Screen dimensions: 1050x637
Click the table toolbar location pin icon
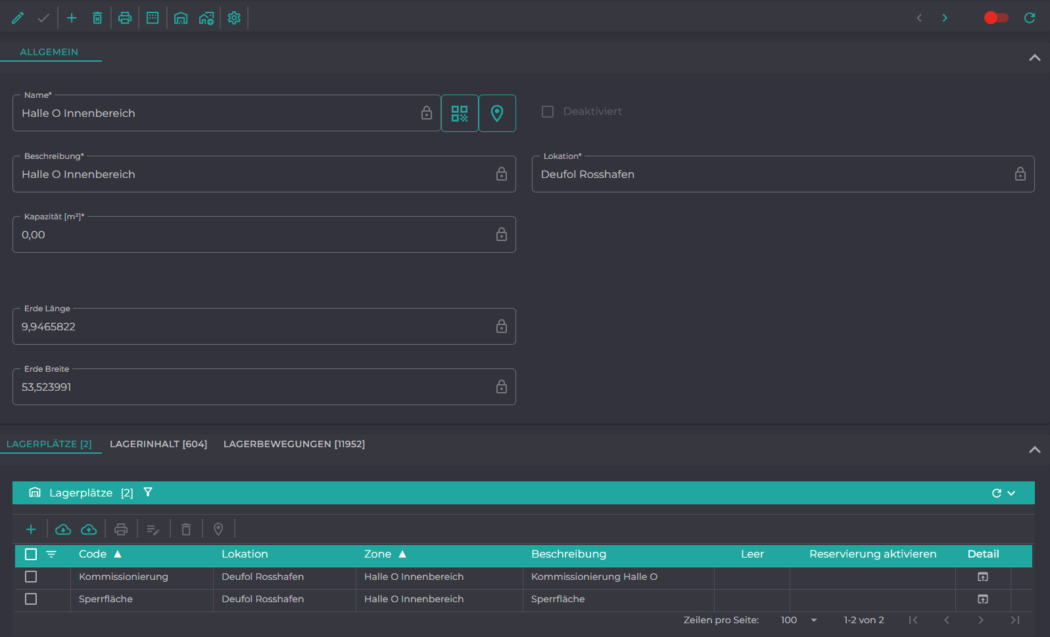point(218,529)
